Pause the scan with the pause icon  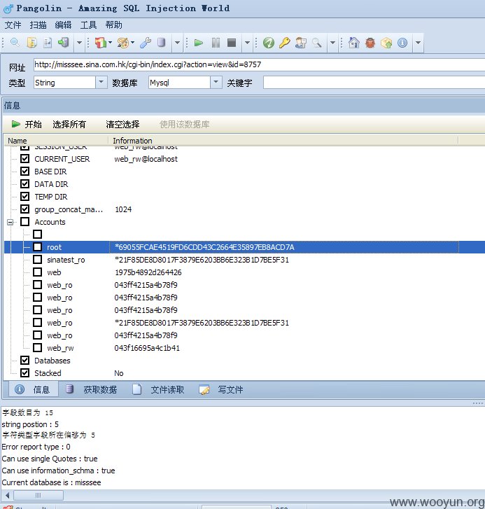(216, 43)
